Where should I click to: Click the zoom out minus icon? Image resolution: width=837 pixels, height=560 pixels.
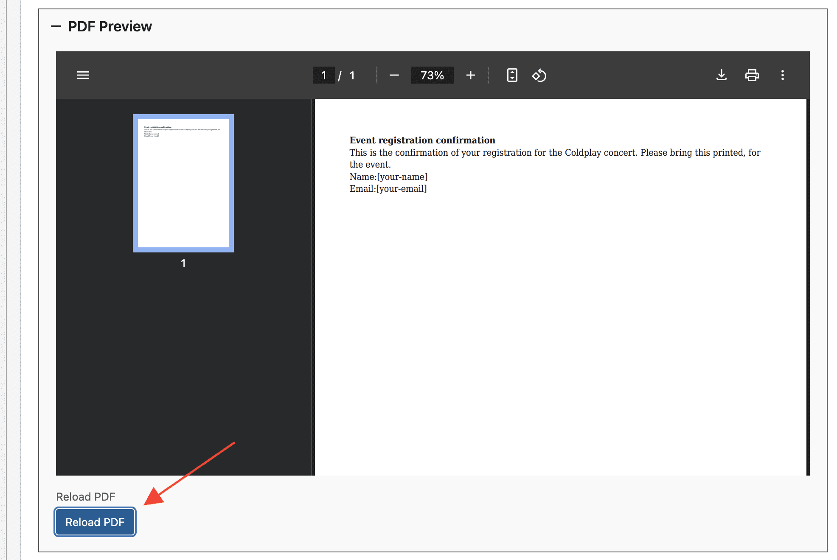[x=394, y=76]
